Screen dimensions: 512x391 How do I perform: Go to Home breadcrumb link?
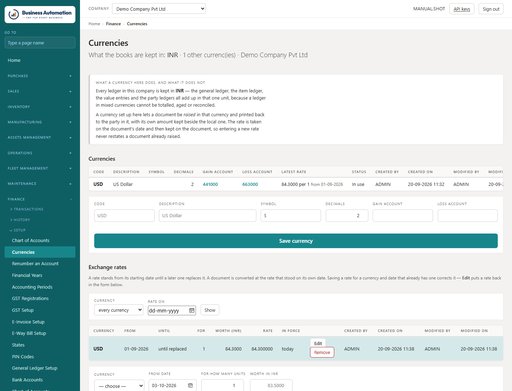click(x=94, y=24)
